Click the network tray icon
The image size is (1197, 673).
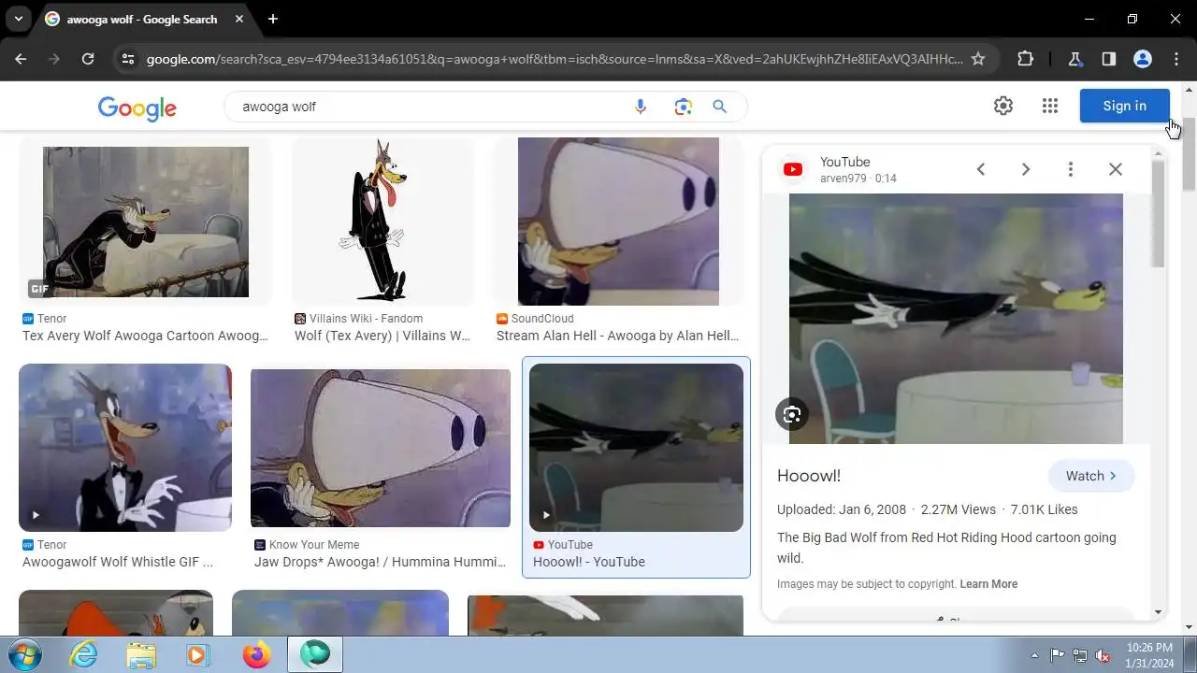(x=1080, y=655)
